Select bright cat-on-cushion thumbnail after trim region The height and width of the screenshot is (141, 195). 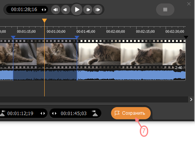coord(100,54)
